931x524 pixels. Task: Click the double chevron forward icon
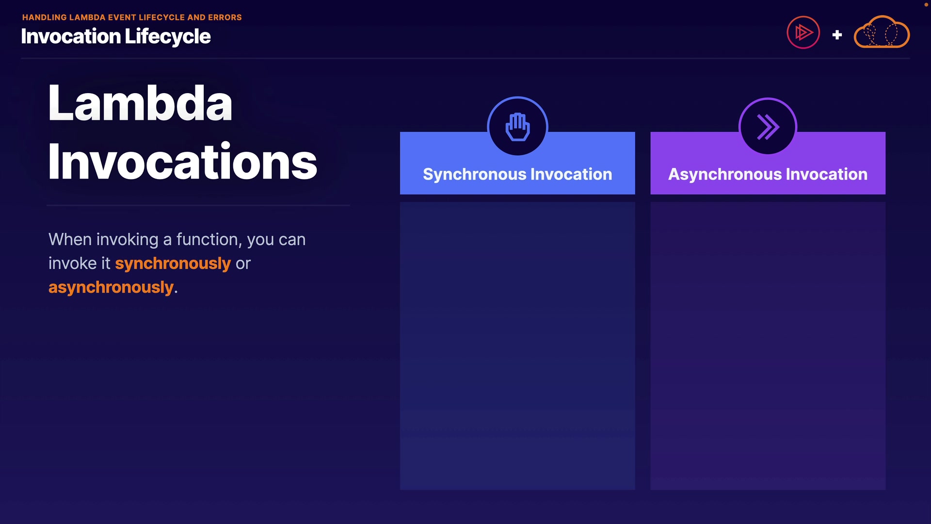click(x=768, y=127)
